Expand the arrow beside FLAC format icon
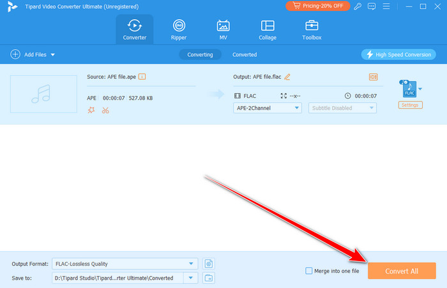The image size is (447, 288). [x=420, y=89]
